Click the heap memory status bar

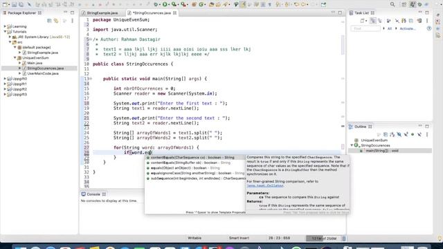[x=323, y=239]
